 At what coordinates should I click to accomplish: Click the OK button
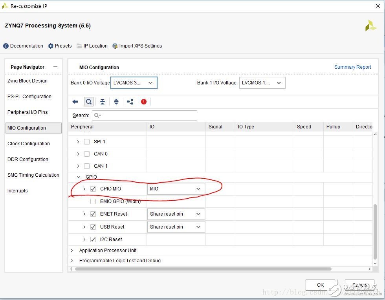pos(320,285)
